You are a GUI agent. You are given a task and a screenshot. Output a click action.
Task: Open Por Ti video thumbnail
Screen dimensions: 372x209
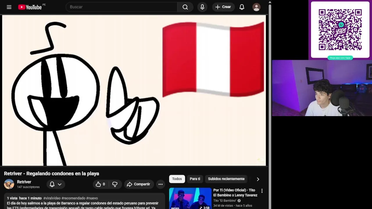point(190,199)
